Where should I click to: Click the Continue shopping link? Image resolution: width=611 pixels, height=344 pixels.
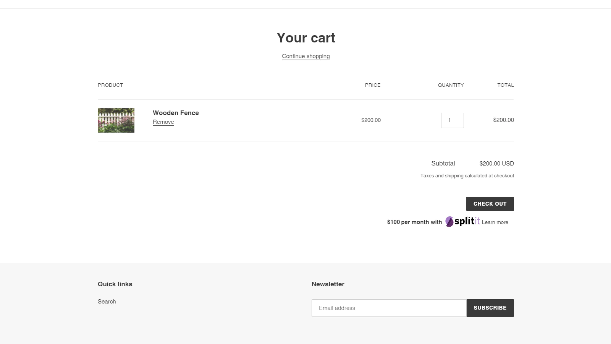point(306,56)
